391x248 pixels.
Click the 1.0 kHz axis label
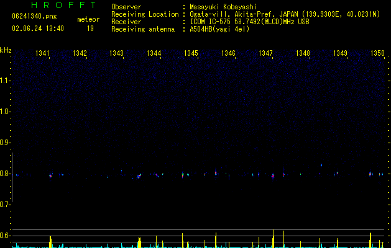point(6,112)
